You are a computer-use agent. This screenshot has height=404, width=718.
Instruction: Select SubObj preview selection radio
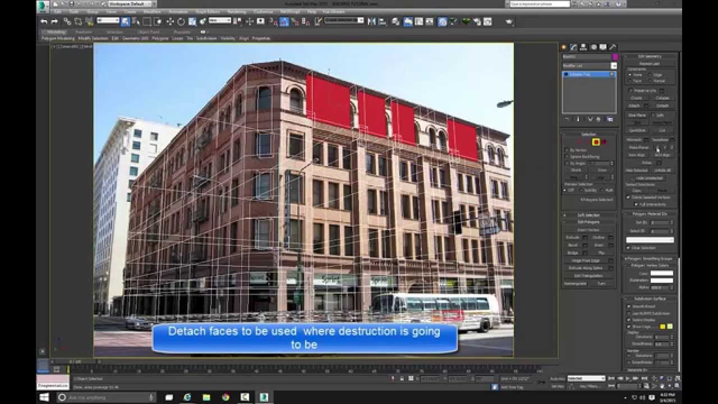582,190
